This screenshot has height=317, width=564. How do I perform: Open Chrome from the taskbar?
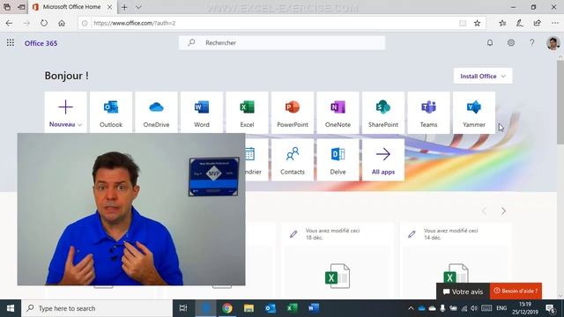pyautogui.click(x=227, y=308)
